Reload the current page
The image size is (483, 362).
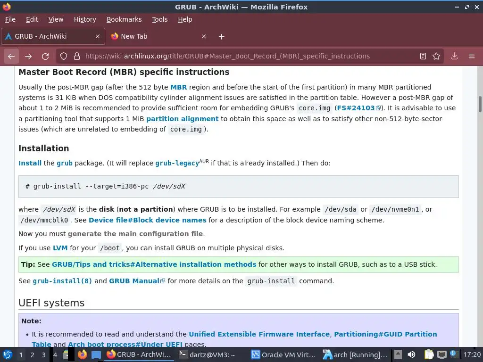click(x=45, y=57)
